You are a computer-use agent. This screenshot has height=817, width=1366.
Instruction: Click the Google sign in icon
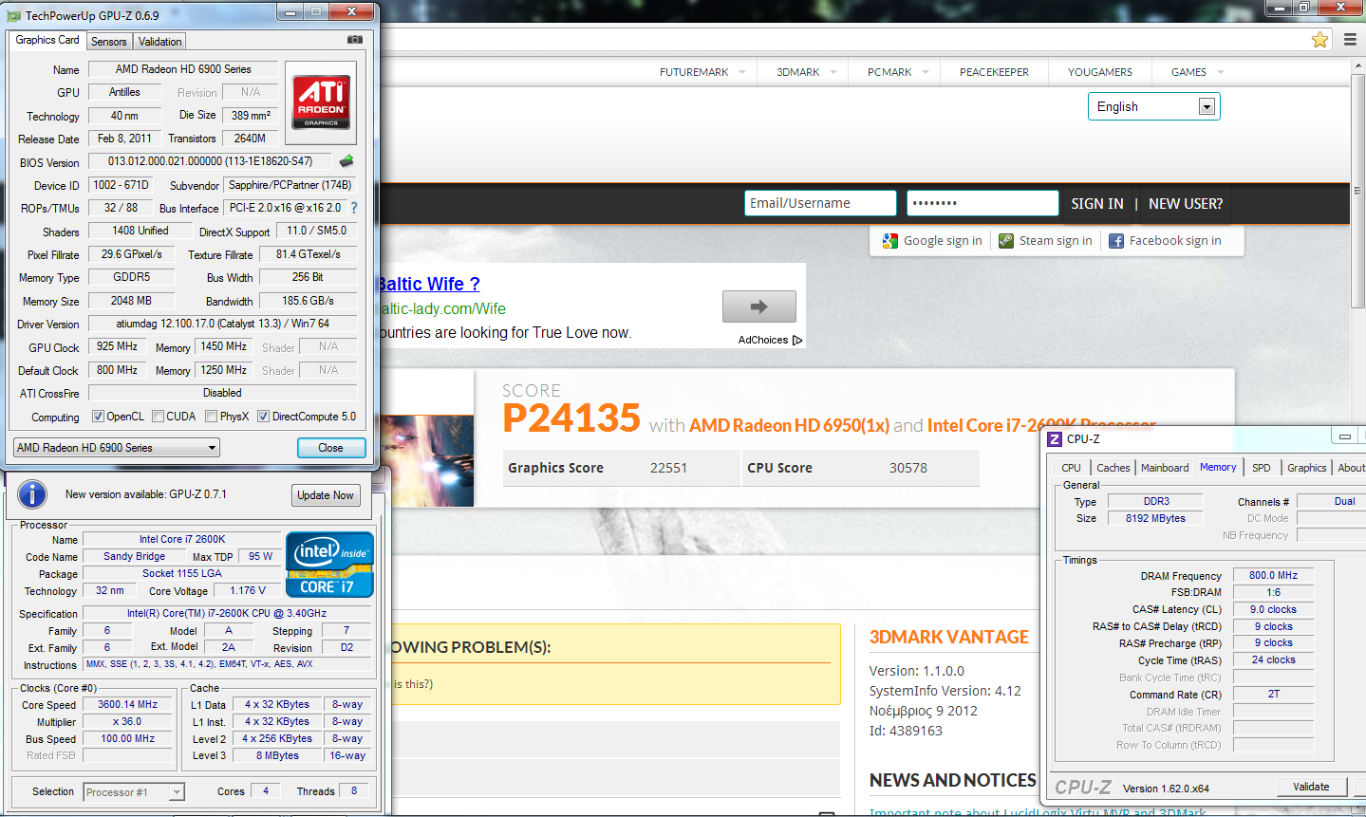889,241
